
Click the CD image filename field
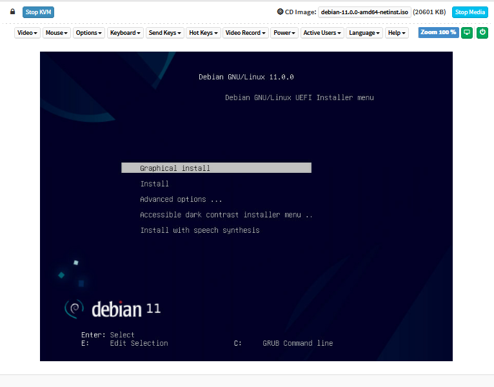[364, 12]
